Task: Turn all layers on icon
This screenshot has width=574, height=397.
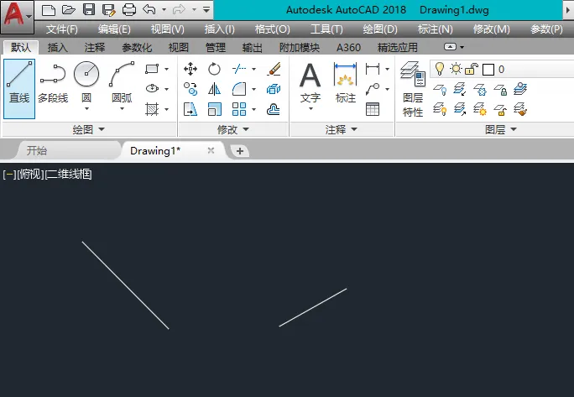Action: (440, 109)
